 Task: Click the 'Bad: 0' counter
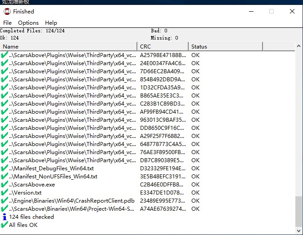pos(159,31)
